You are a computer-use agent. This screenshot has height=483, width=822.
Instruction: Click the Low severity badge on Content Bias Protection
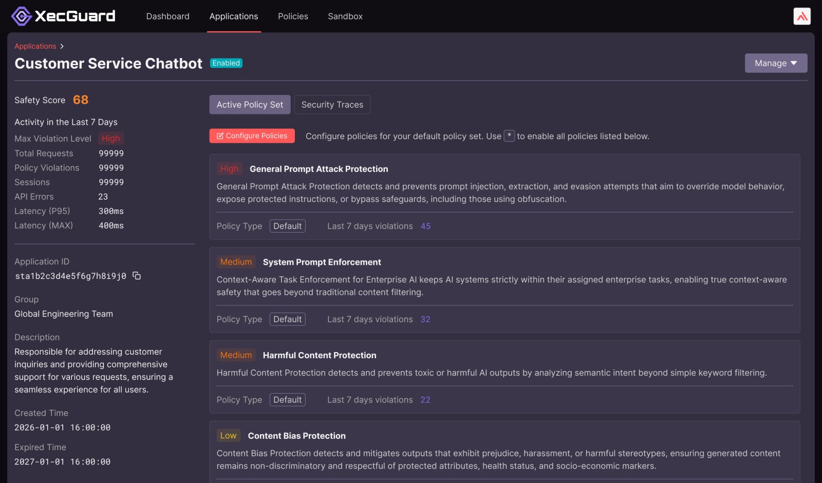click(x=228, y=436)
